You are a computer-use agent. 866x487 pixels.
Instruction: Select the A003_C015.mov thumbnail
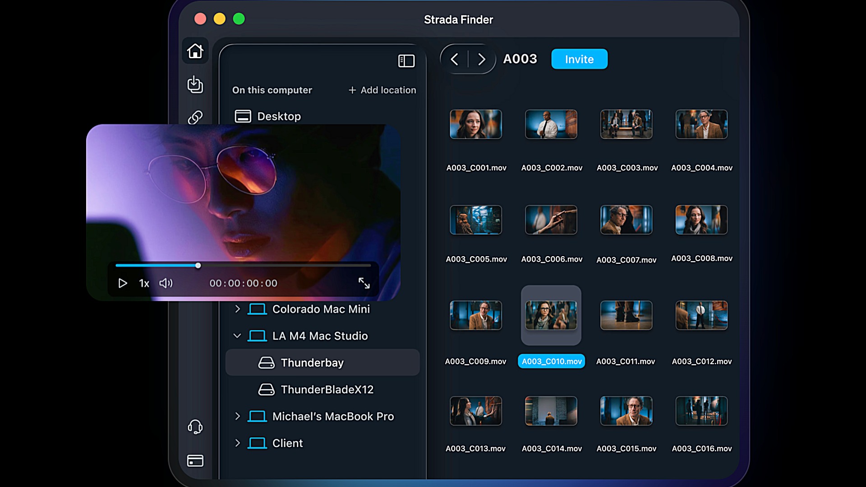point(626,411)
